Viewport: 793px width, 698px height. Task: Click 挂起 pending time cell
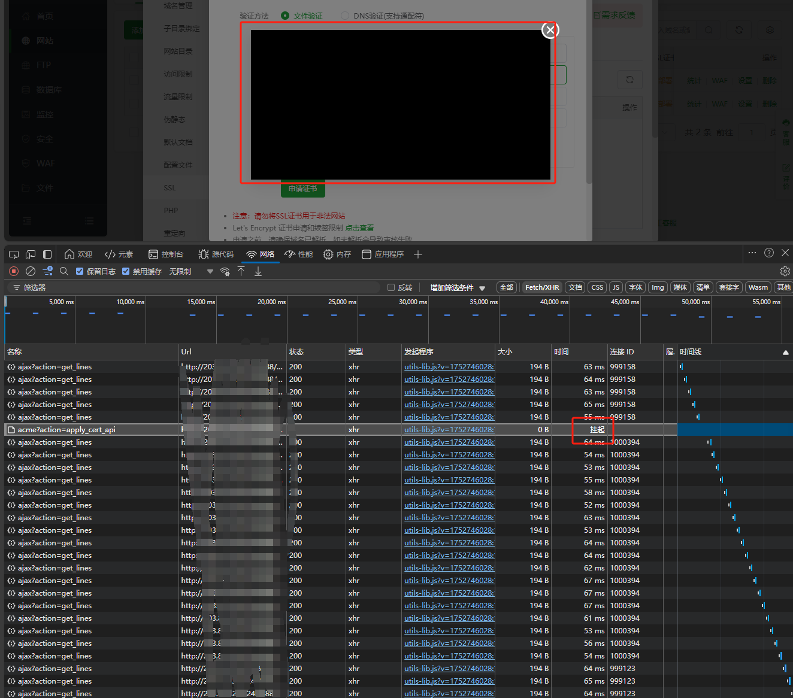(x=597, y=430)
